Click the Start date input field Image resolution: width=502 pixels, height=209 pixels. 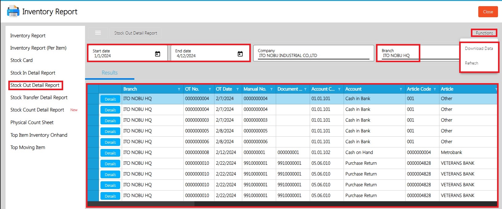tap(128, 54)
